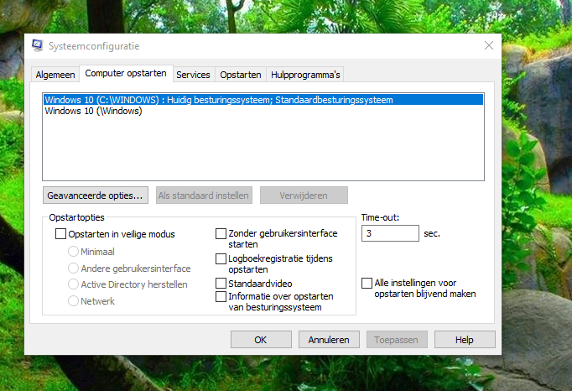Screen dimensions: 572x391
Task: Close the Systeemconfiguratie dialog
Action: point(489,45)
